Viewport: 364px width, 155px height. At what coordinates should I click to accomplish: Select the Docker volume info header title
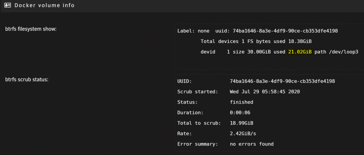[x=44, y=5]
